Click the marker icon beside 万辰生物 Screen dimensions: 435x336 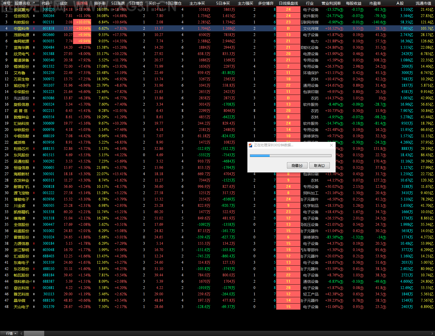pyautogui.click(x=34, y=79)
